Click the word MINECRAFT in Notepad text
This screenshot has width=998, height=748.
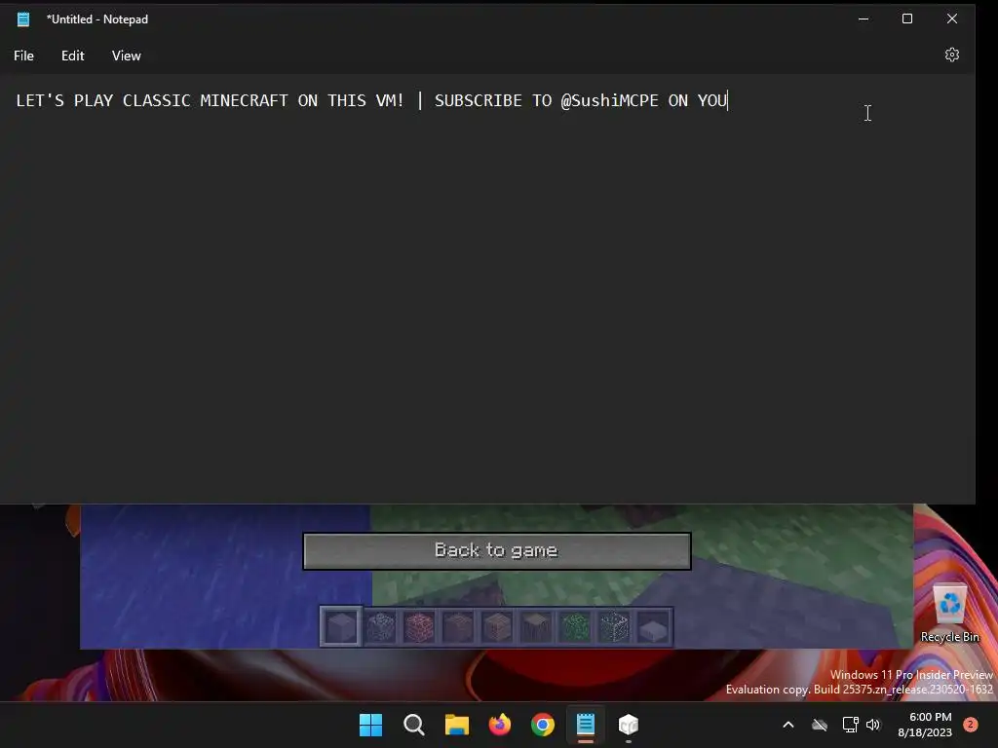pos(244,101)
